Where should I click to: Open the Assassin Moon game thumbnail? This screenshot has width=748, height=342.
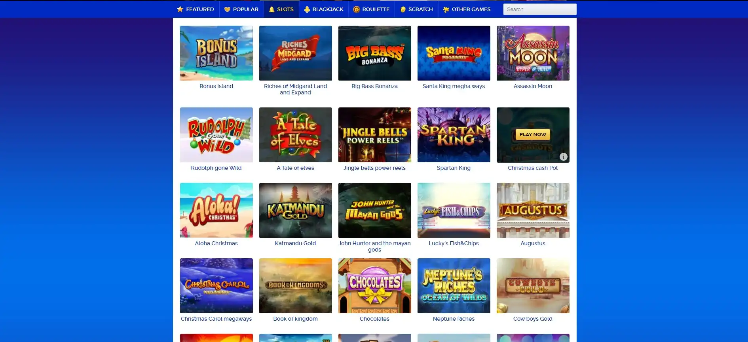point(533,53)
